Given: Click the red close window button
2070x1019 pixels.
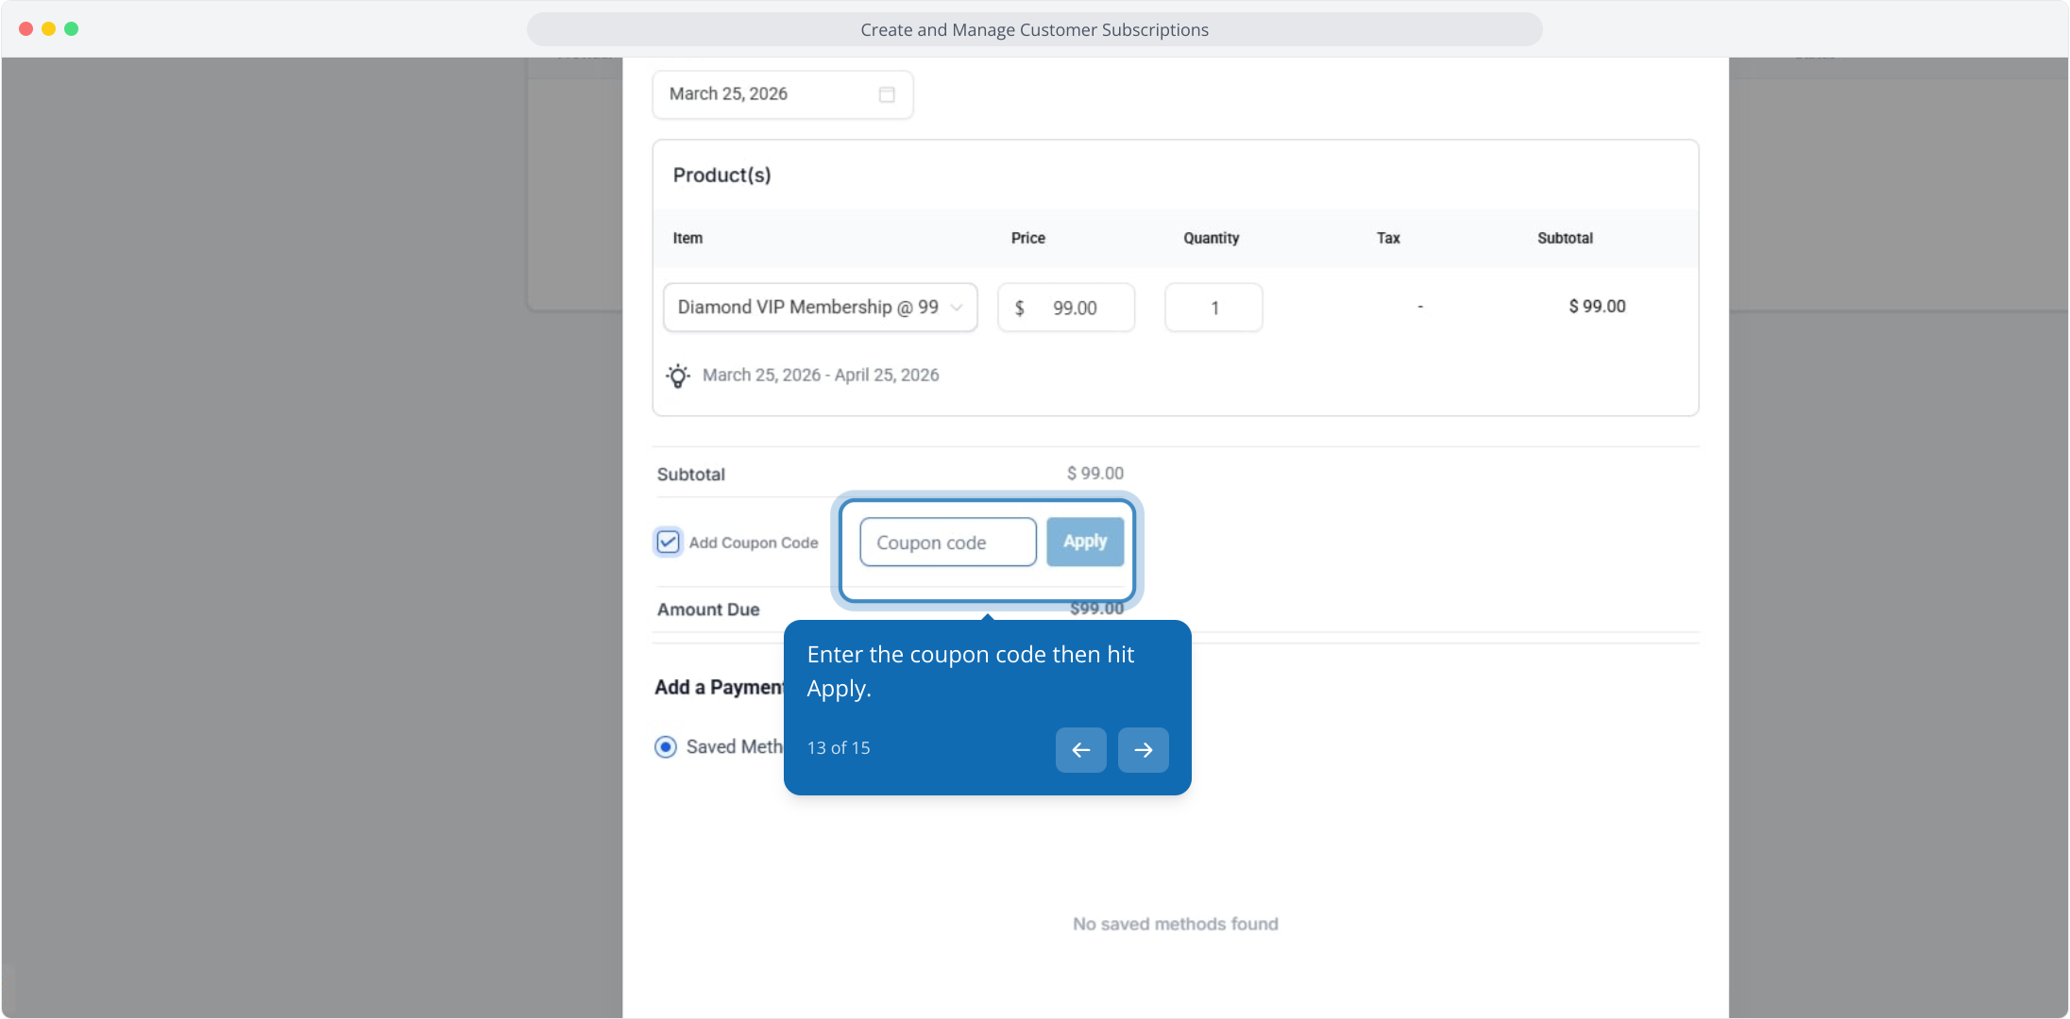Looking at the screenshot, I should tap(25, 29).
